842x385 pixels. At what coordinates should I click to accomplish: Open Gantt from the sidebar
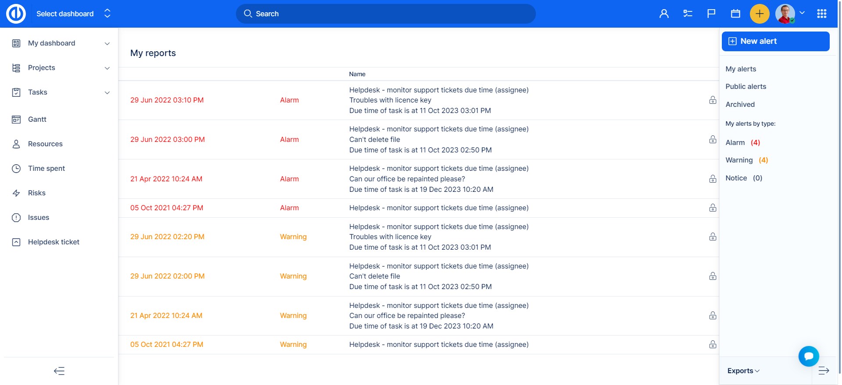pyautogui.click(x=37, y=119)
